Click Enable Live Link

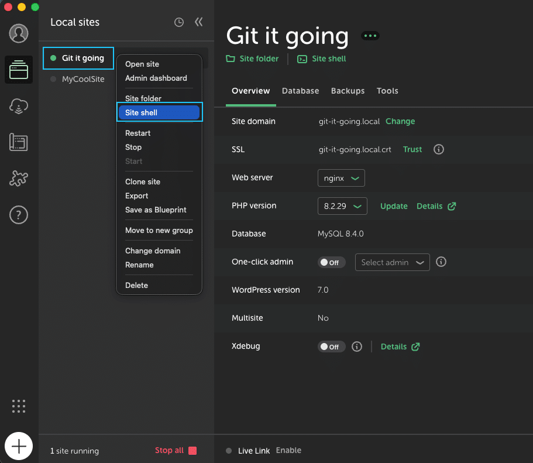pos(288,450)
